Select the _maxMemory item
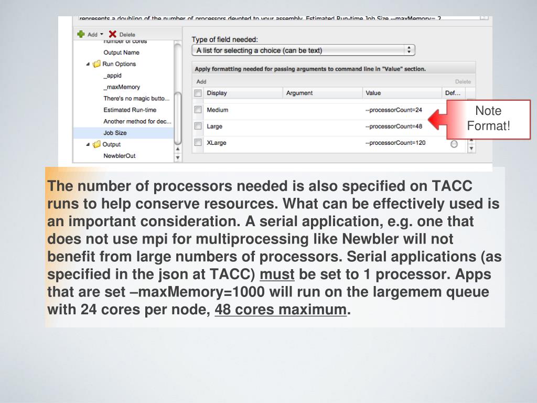Screen dimensions: 537x403 tap(122, 87)
